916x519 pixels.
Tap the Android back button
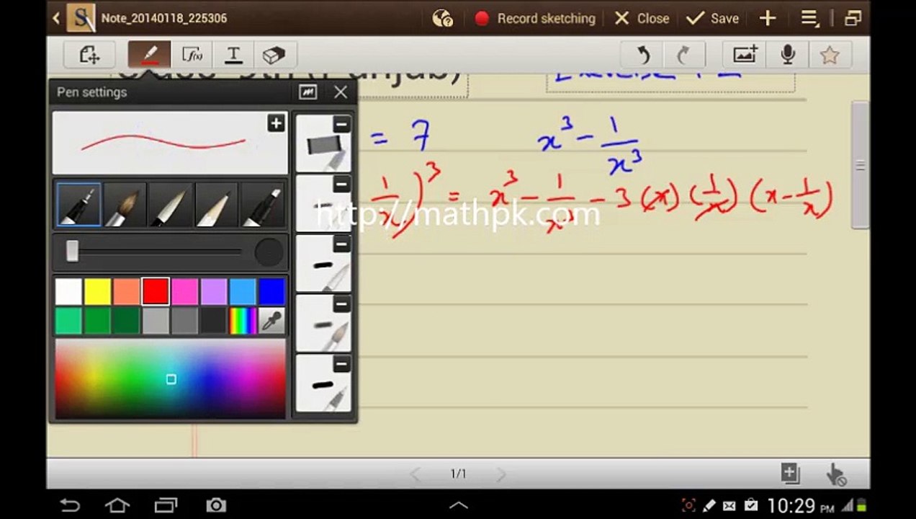(70, 505)
